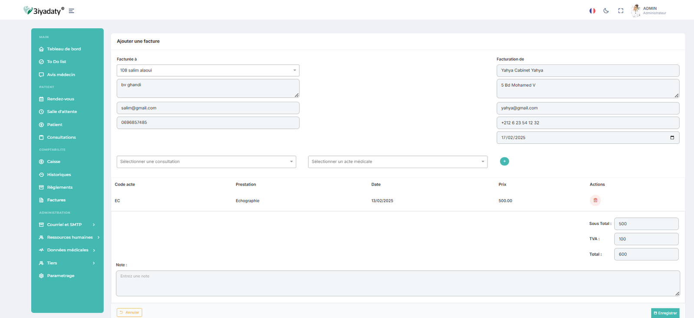The image size is (694, 318).
Task: Click the green plus add button
Action: pyautogui.click(x=504, y=161)
